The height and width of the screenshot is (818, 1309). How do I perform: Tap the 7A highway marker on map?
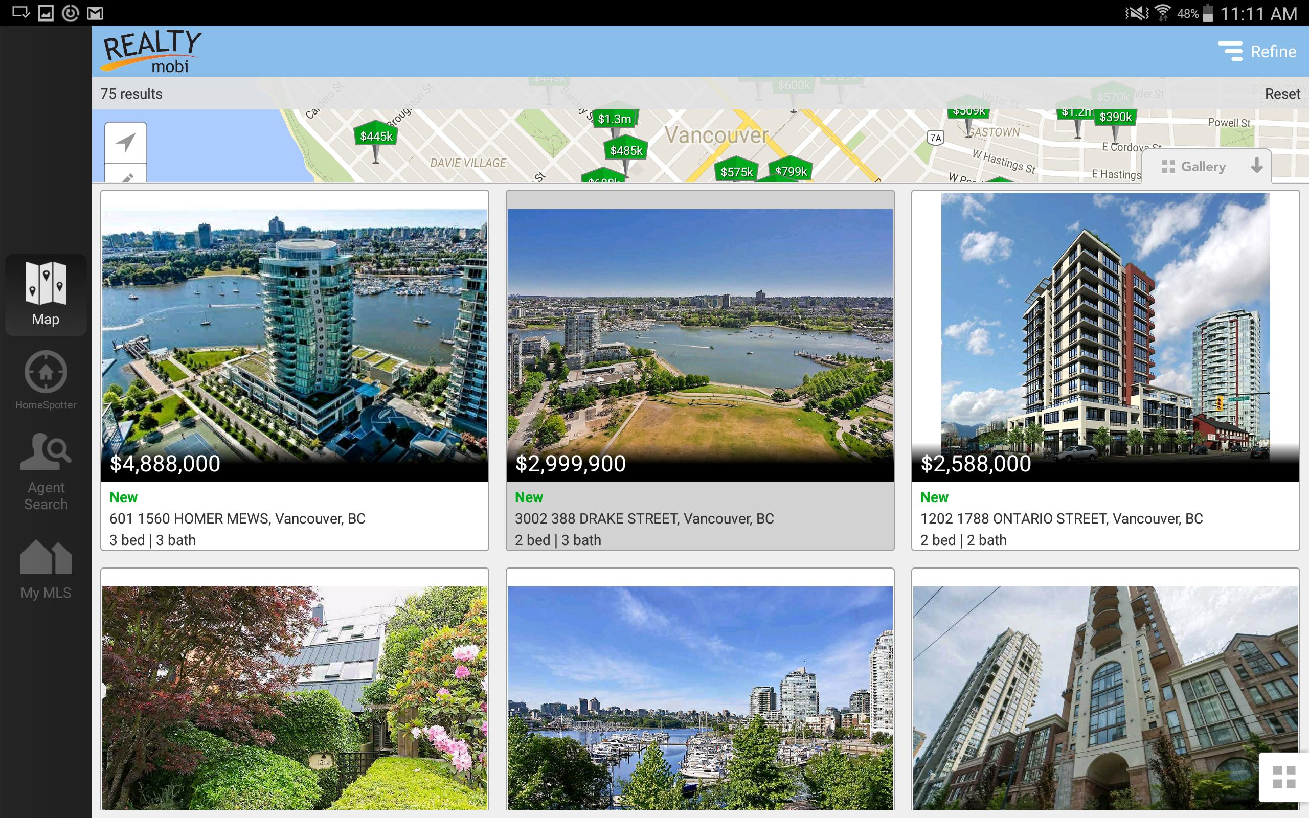(936, 138)
